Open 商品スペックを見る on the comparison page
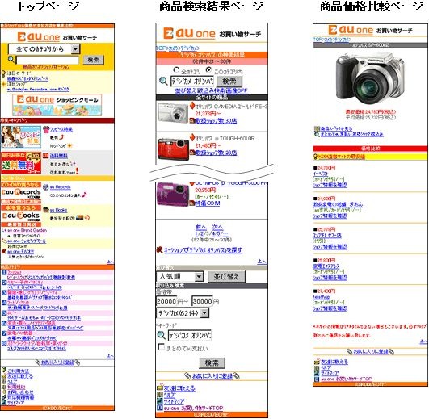429x419 pixels. tap(337, 128)
